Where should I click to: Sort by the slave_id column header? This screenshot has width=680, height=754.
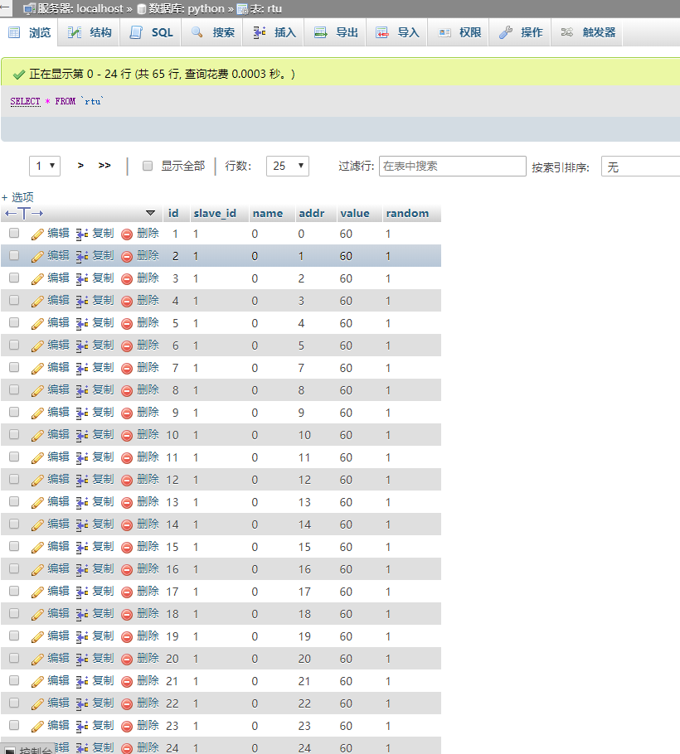click(x=215, y=213)
